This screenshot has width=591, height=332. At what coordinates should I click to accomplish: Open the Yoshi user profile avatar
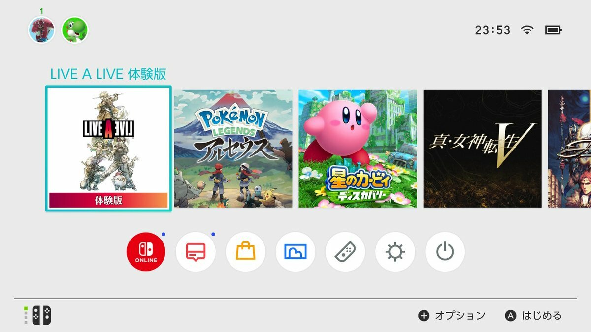click(x=75, y=30)
